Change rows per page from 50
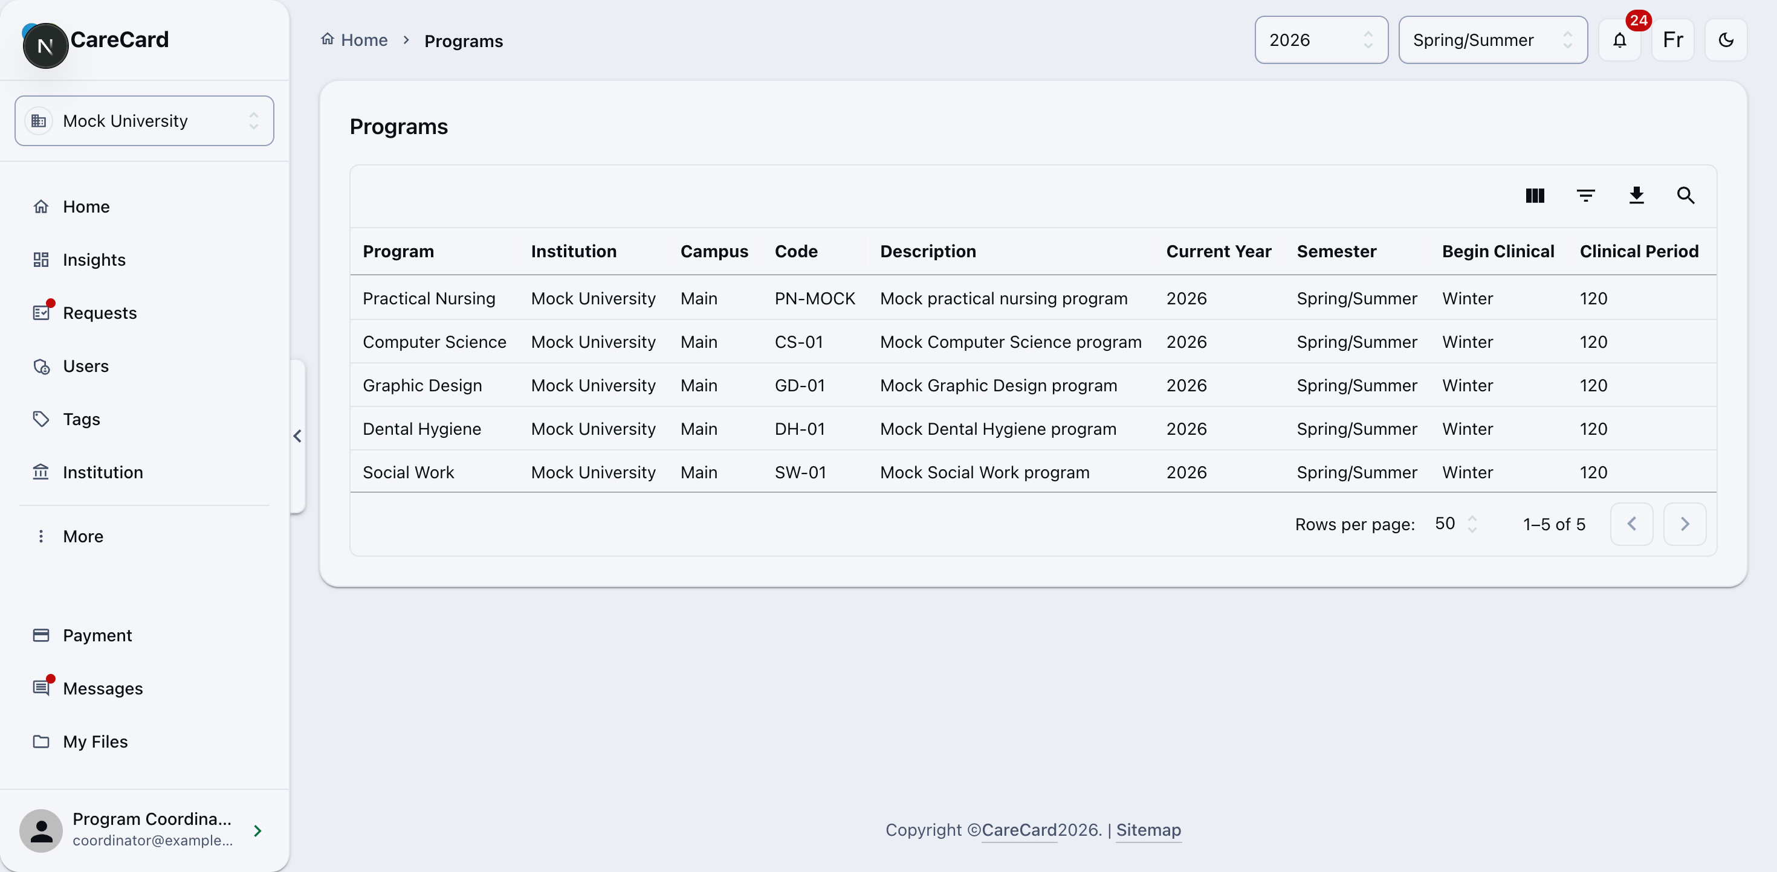This screenshot has width=1777, height=872. click(1455, 524)
